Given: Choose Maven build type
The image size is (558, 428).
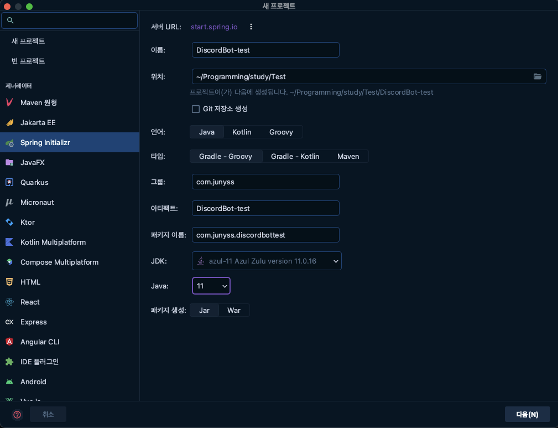Looking at the screenshot, I should [x=348, y=157].
